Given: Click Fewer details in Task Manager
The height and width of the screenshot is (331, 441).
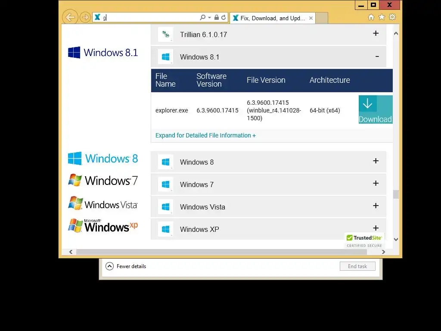Looking at the screenshot, I should point(126,266).
